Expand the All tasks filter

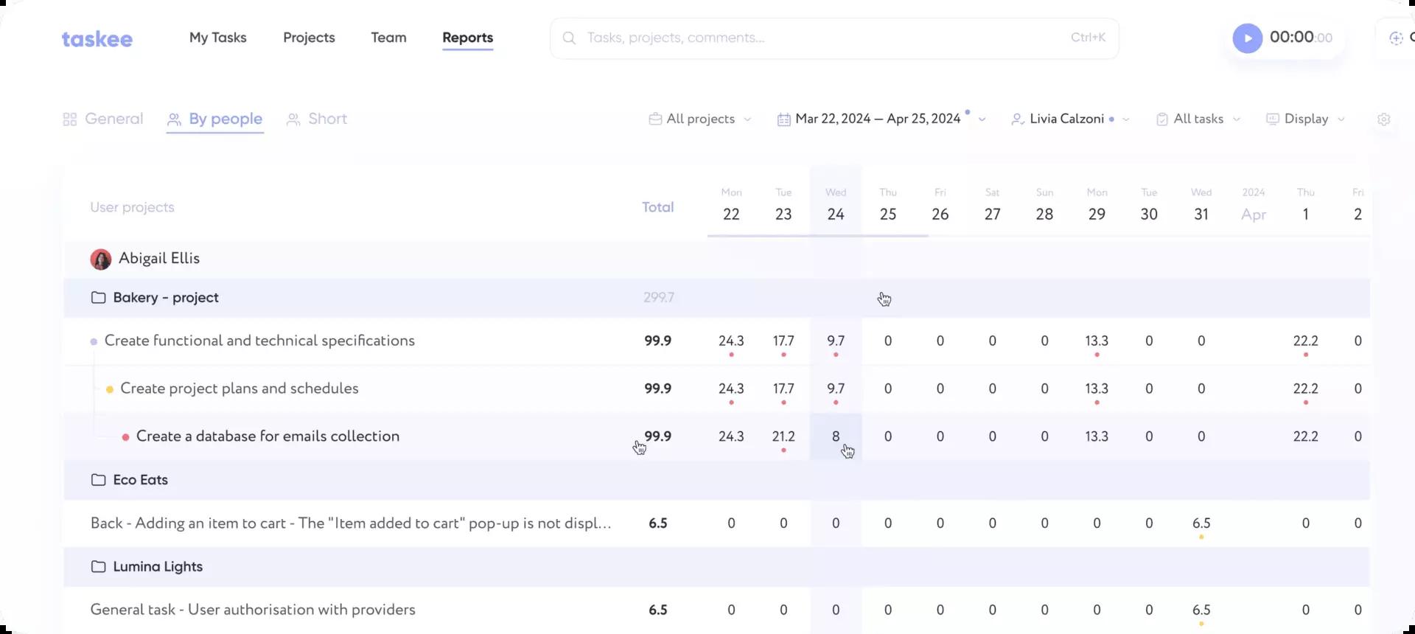coord(1198,119)
